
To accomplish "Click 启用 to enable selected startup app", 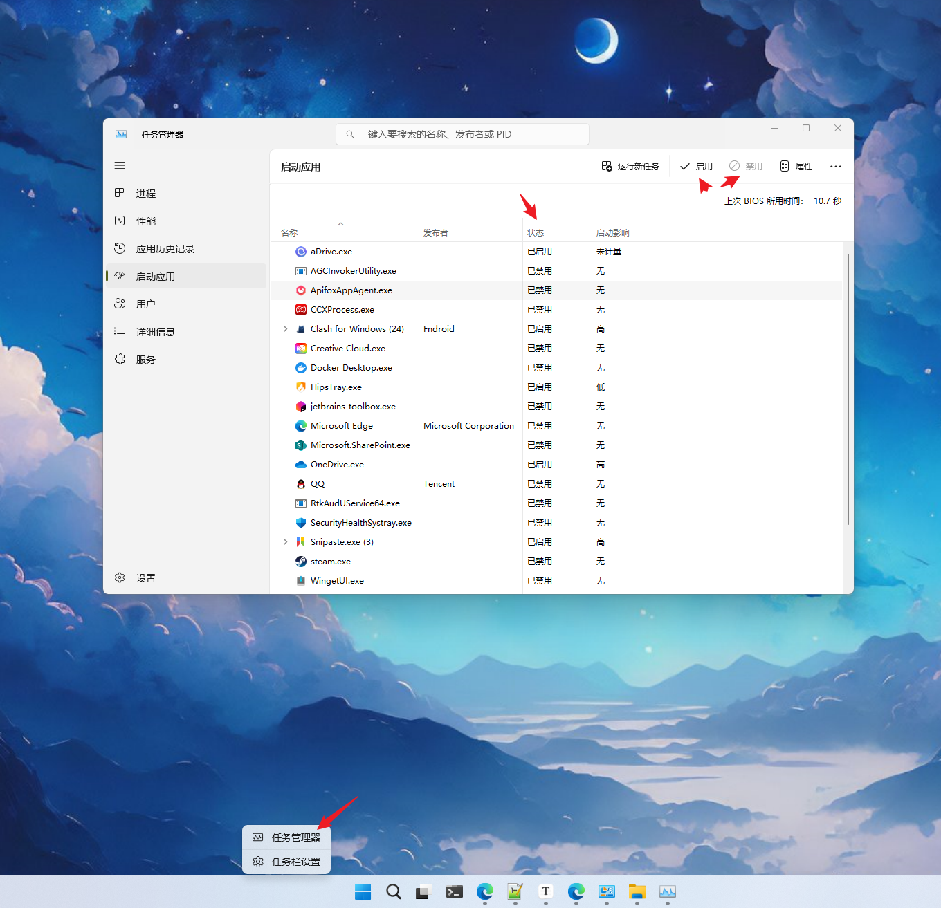I will tap(697, 167).
